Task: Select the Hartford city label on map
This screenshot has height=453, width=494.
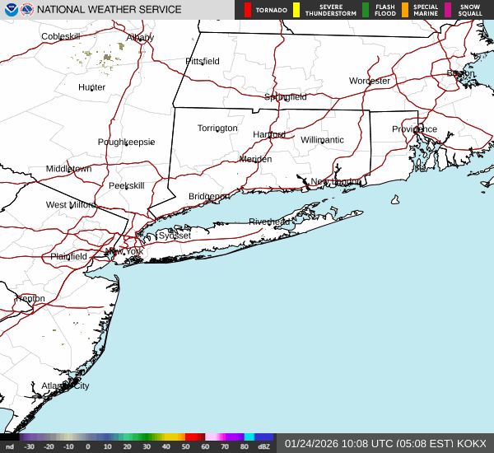Action: 268,134
